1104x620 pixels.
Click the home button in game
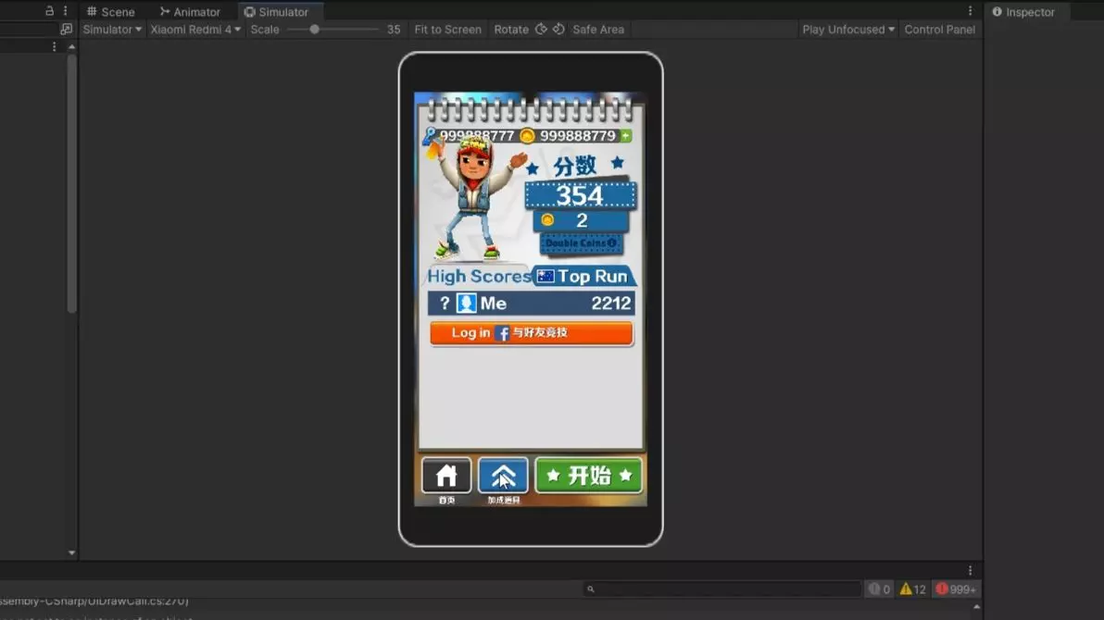(x=446, y=476)
